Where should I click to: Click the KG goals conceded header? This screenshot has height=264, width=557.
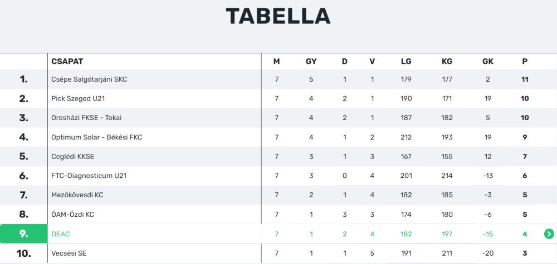[447, 62]
